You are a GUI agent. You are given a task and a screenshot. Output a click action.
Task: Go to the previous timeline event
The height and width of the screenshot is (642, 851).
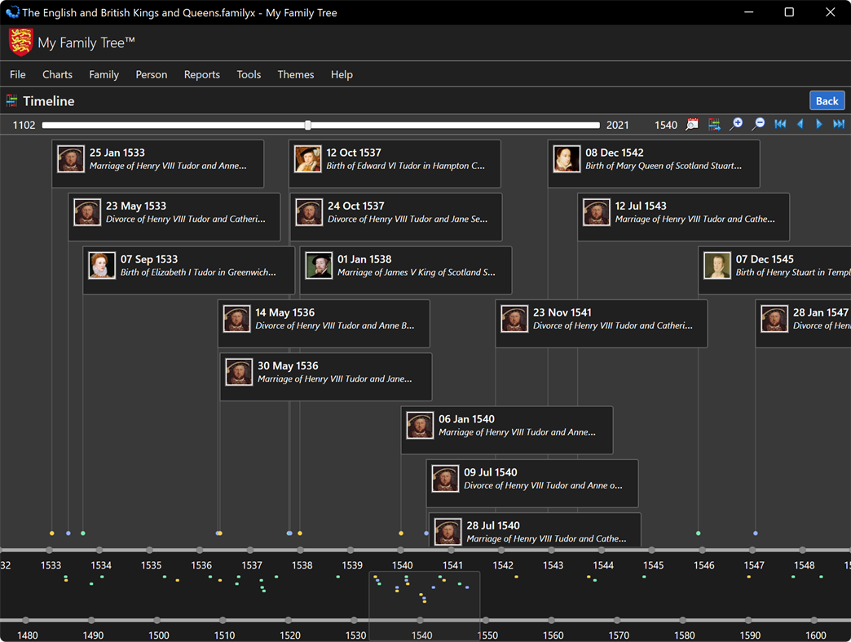point(800,124)
